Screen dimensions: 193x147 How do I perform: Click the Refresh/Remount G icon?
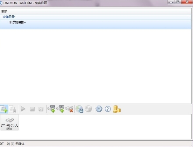[41, 109]
